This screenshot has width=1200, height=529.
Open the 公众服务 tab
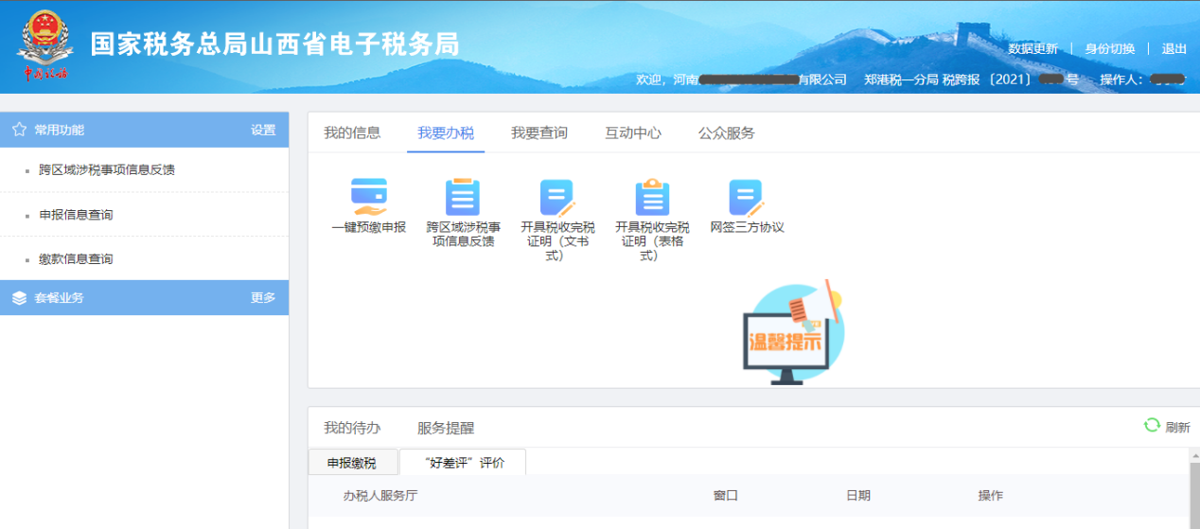tap(727, 132)
